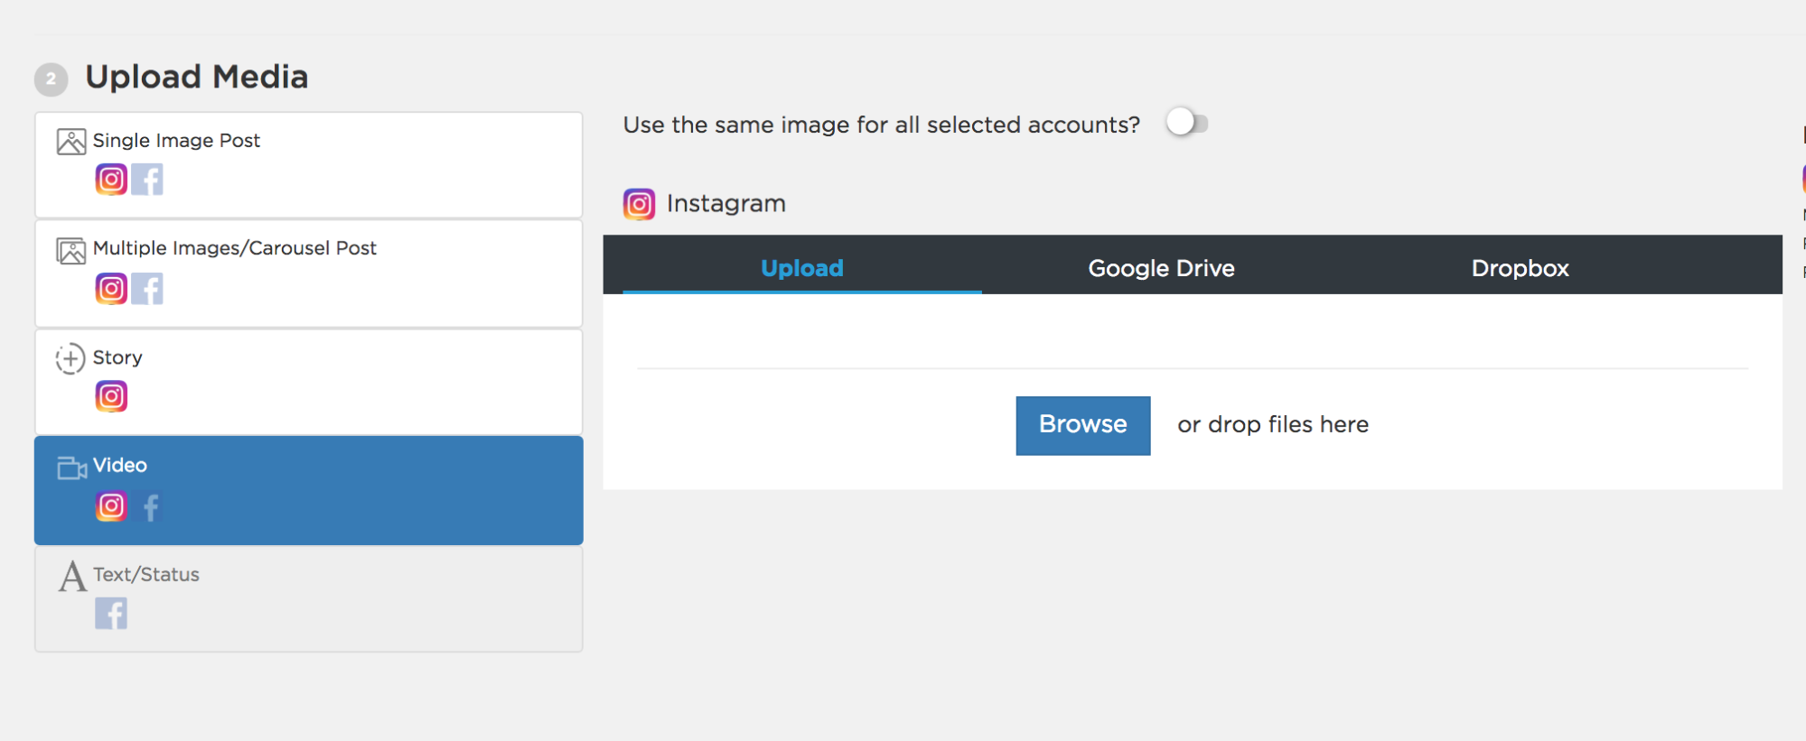Choose the Text/Status post type
Image resolution: width=1806 pixels, height=741 pixels.
point(308,599)
